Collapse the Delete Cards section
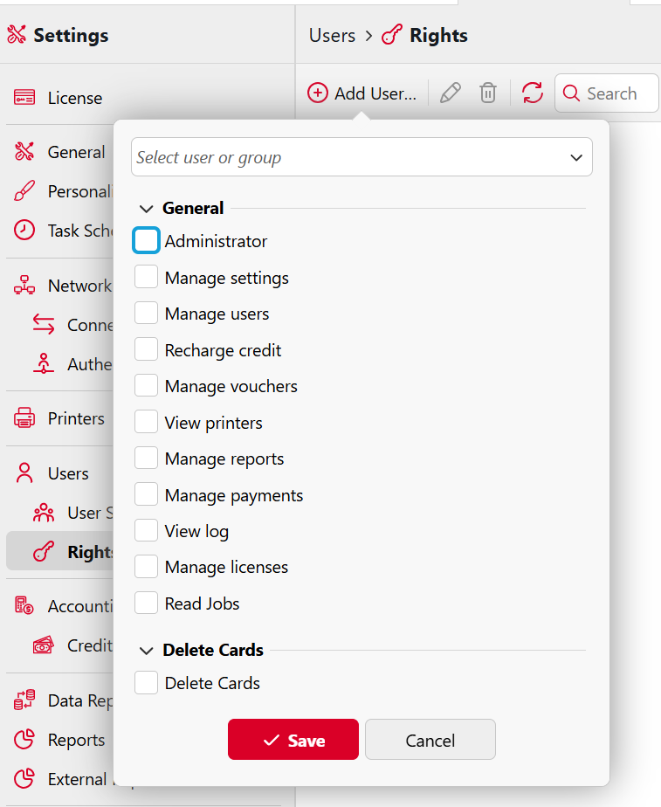Image resolution: width=661 pixels, height=807 pixels. (146, 651)
